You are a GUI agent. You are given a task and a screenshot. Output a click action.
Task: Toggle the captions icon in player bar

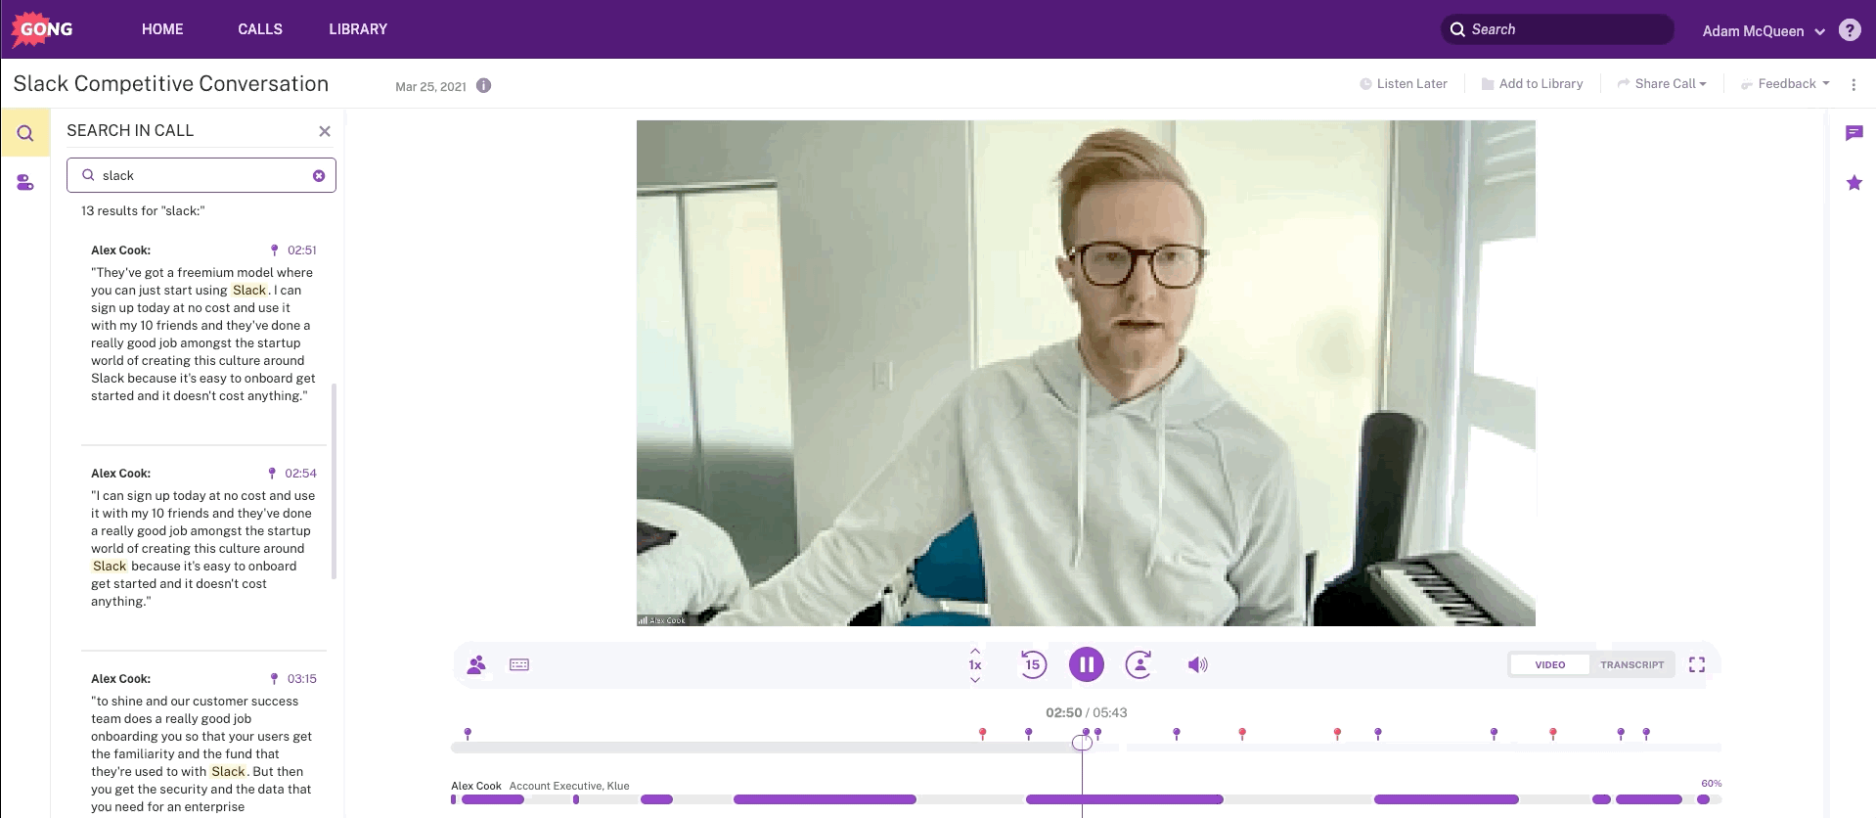[x=519, y=665]
